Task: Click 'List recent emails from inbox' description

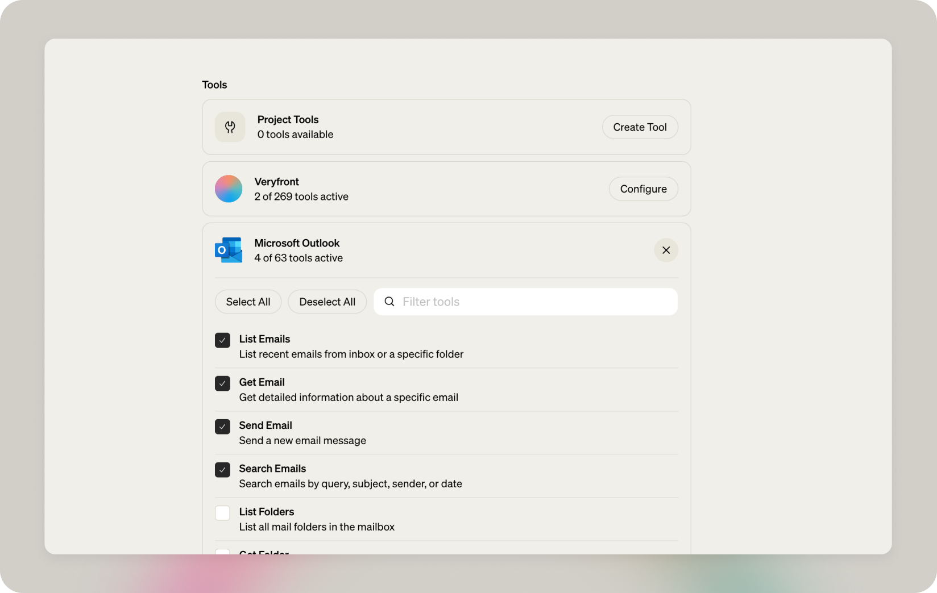Action: point(351,354)
